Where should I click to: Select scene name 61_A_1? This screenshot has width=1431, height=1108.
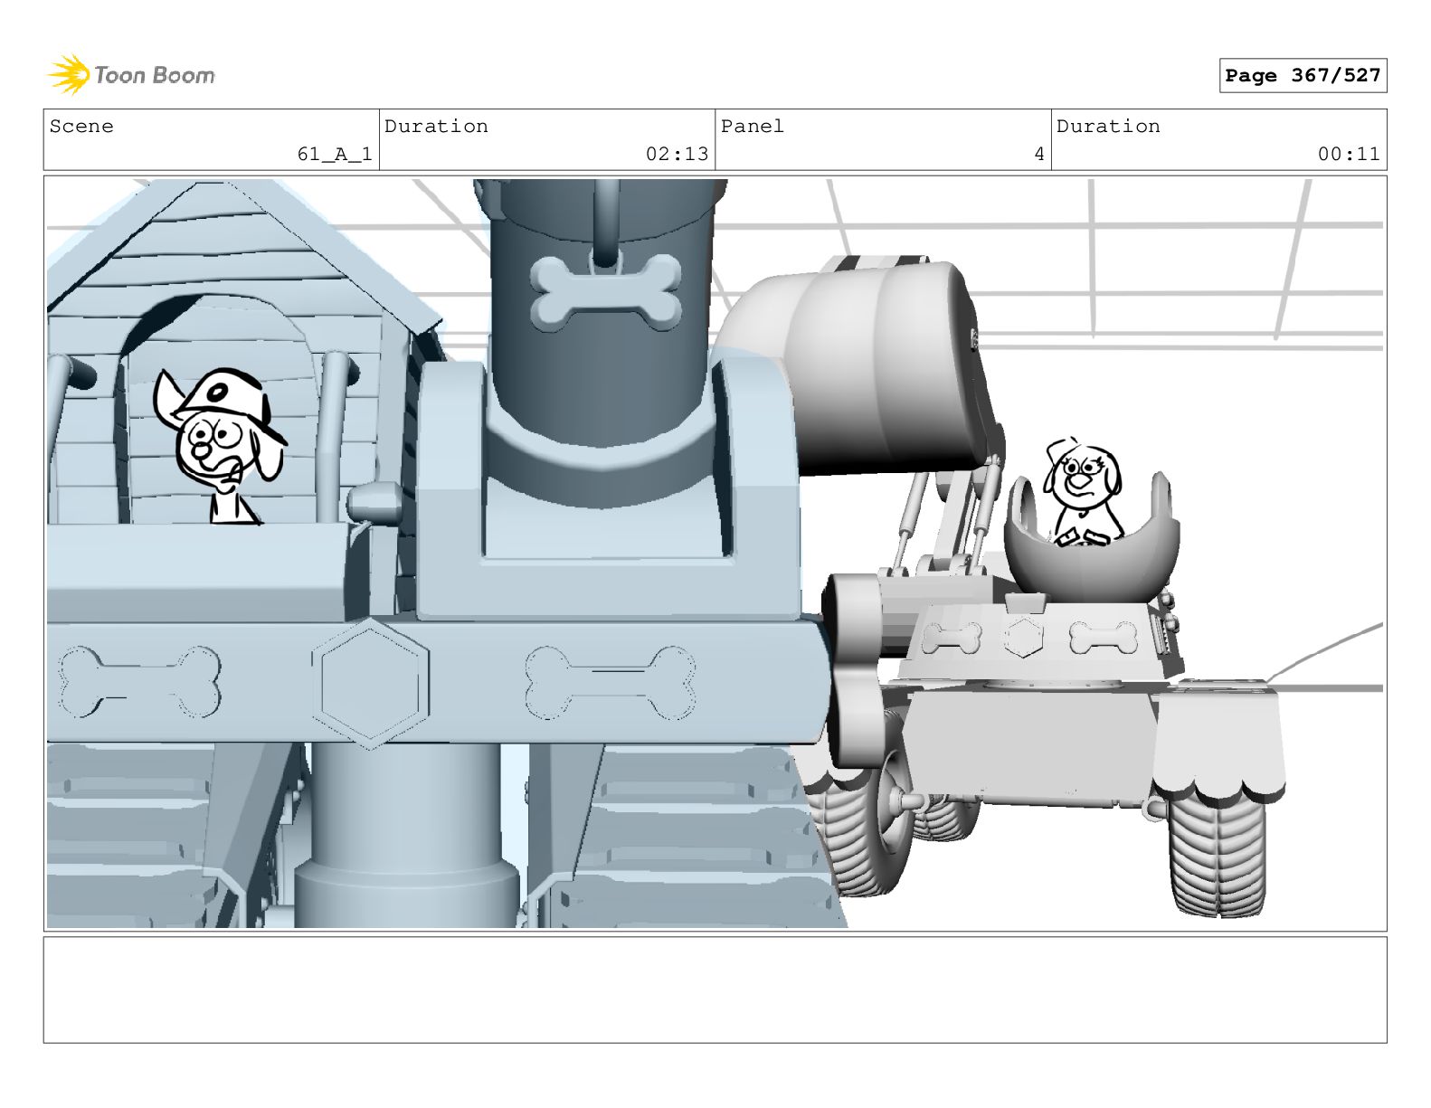[335, 155]
